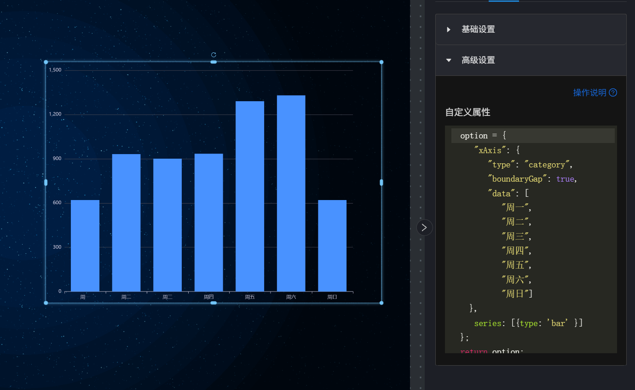Click the series type 'bar' code line
This screenshot has width=635, height=390.
pyautogui.click(x=528, y=323)
